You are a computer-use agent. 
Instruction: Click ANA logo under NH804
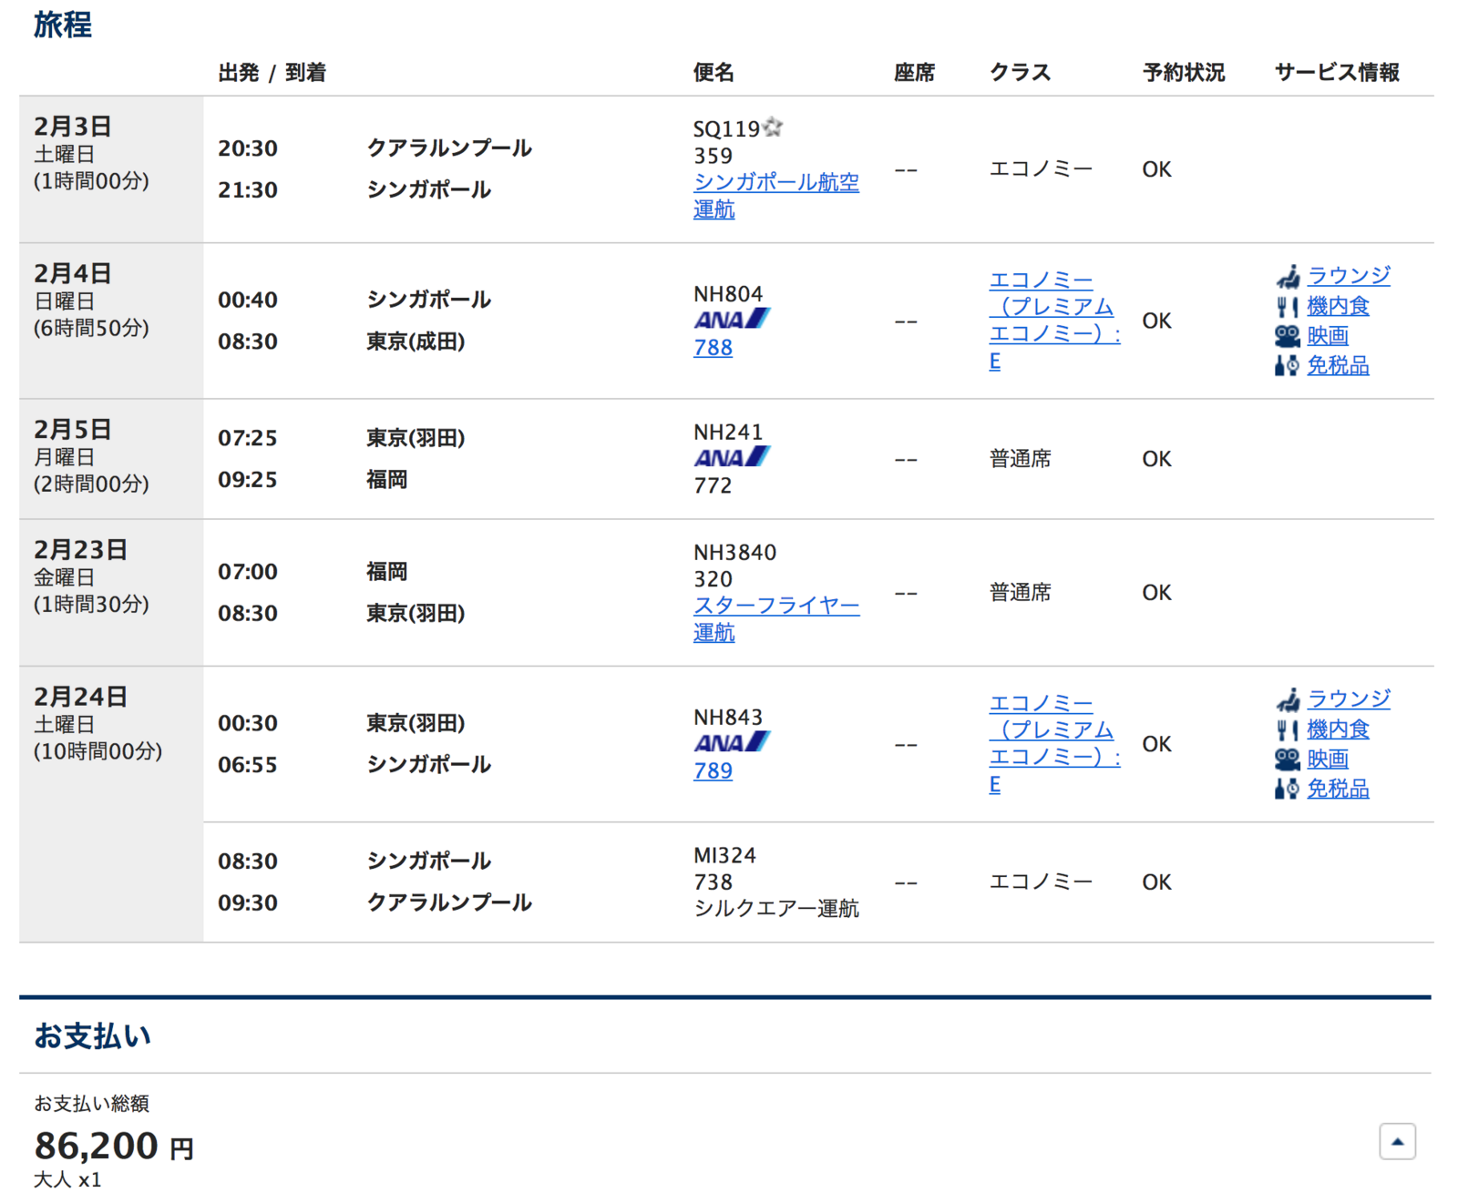point(732,320)
